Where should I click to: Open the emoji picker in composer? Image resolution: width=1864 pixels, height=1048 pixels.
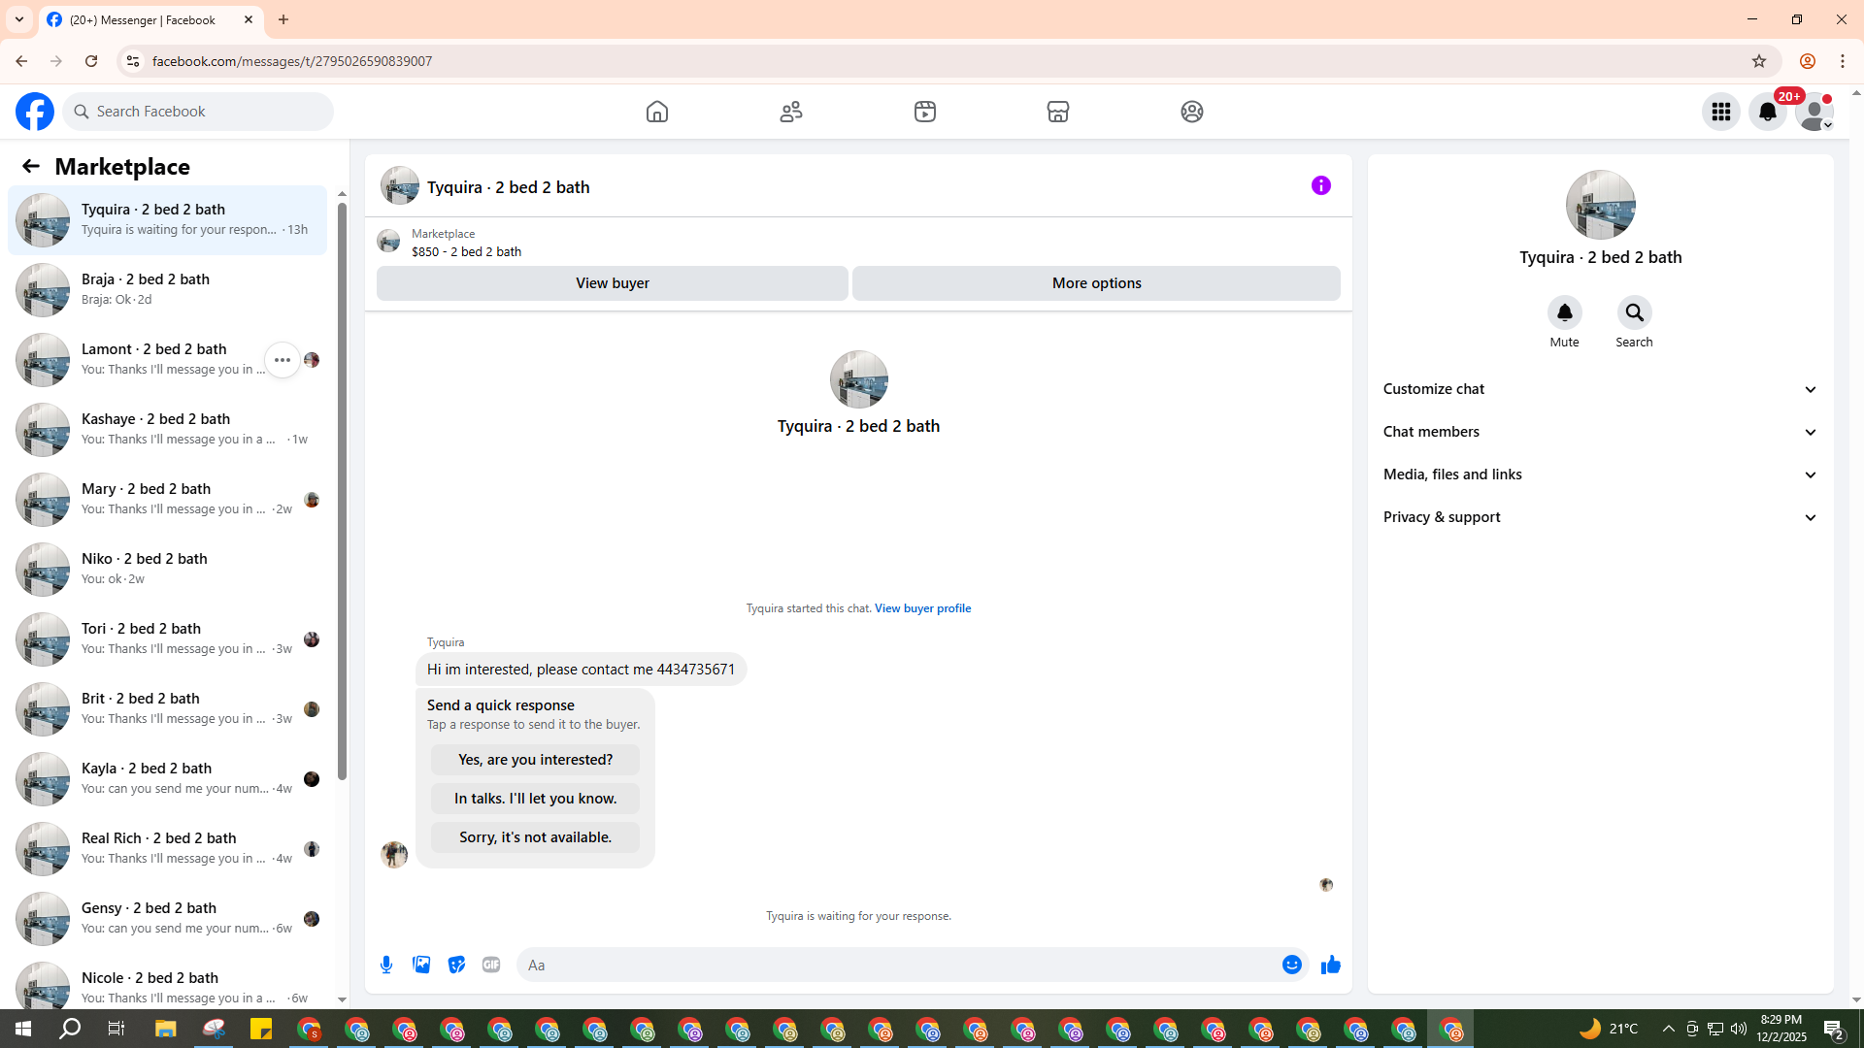(1291, 965)
